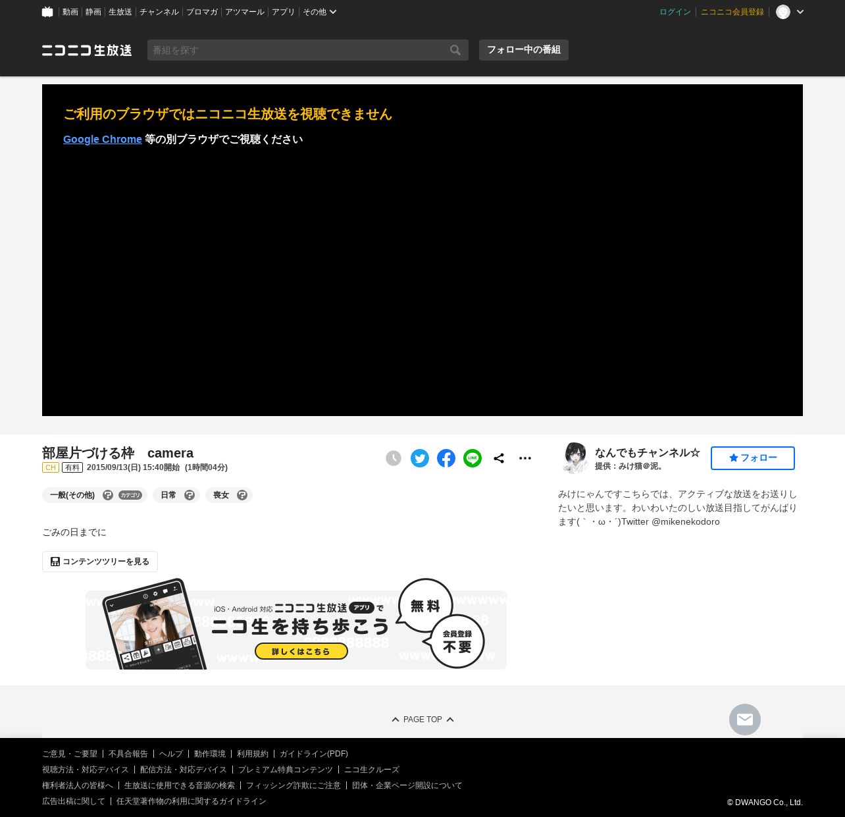Open ヘルプ footer link

coord(171,754)
